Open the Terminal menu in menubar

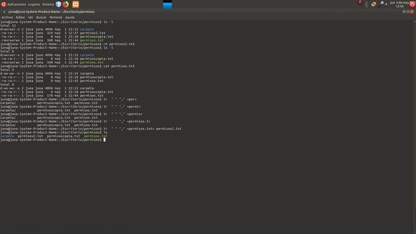(x=56, y=18)
